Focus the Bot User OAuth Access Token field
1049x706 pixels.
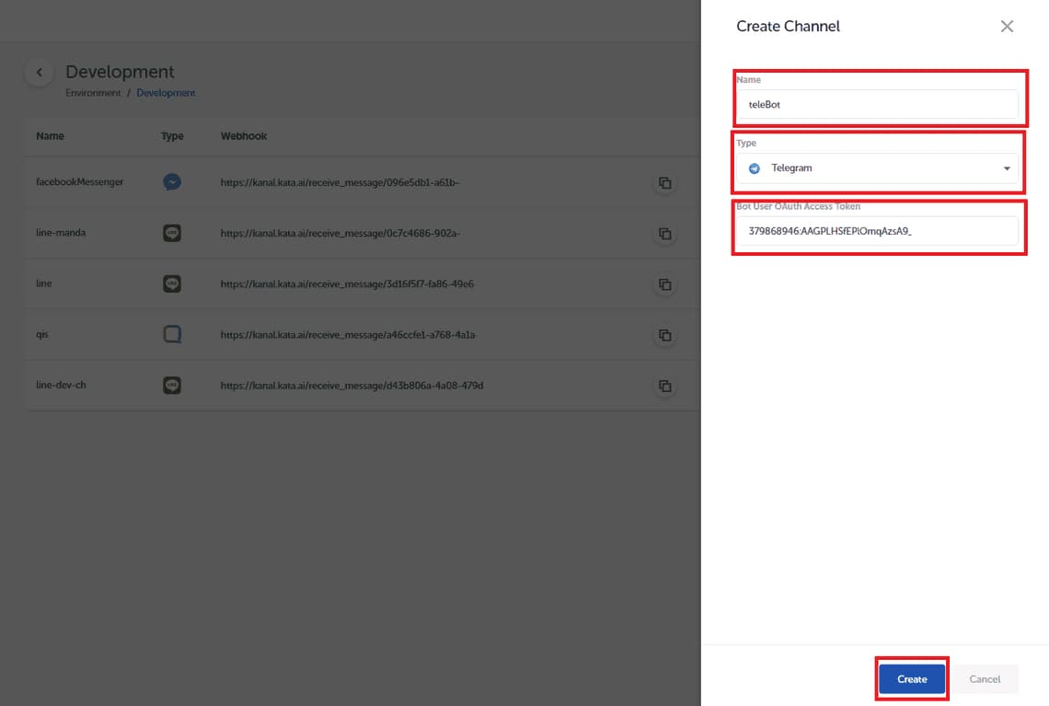coord(877,231)
